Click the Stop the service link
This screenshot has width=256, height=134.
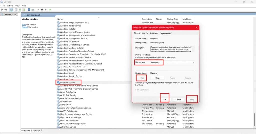pyautogui.click(x=24, y=25)
